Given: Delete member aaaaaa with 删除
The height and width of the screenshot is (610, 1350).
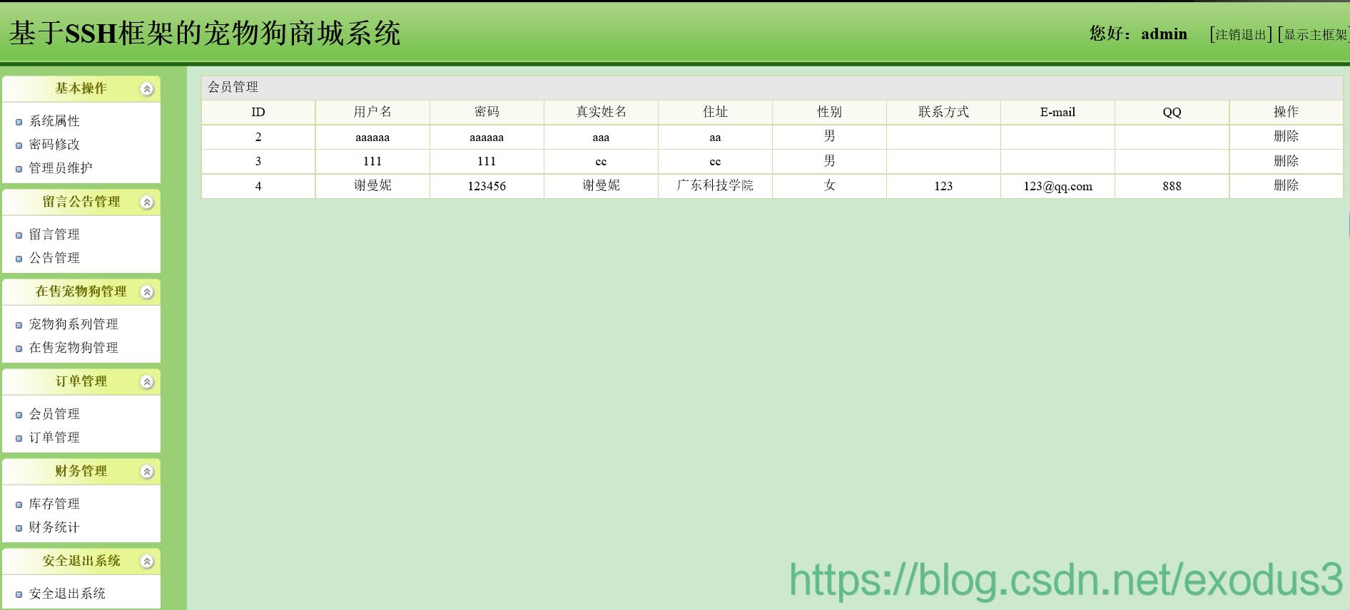Looking at the screenshot, I should (x=1286, y=136).
